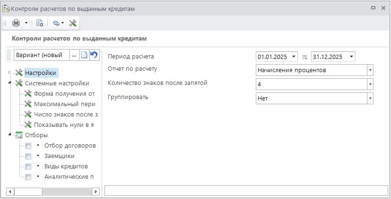Tick the Заемщики filter checkbox
The width and height of the screenshot is (391, 199).
click(x=28, y=156)
